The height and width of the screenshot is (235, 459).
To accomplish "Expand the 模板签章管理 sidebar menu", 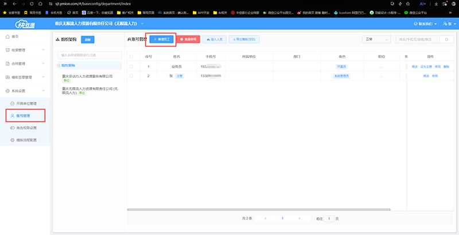I will coord(24,77).
